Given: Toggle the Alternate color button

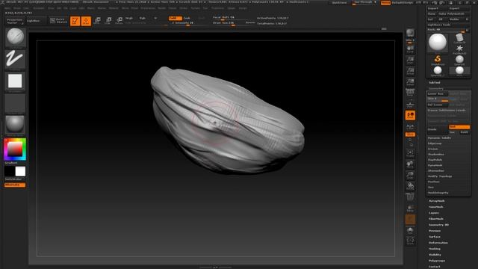Looking at the screenshot, I should (x=15, y=185).
